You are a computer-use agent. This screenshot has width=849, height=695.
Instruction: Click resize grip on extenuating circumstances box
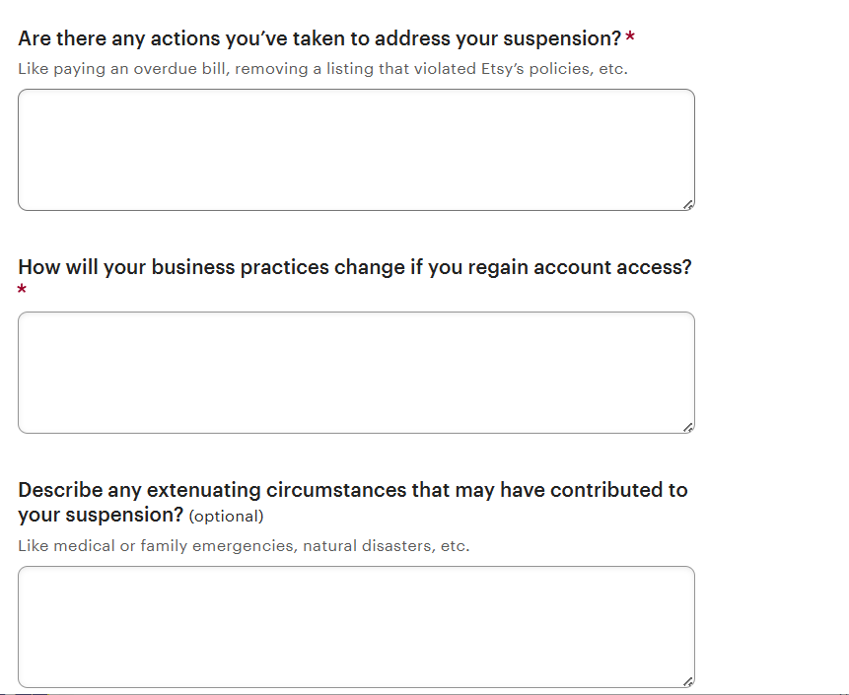688,681
